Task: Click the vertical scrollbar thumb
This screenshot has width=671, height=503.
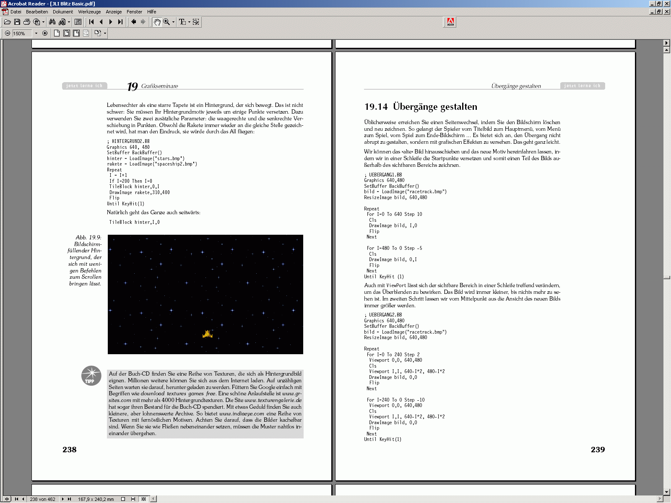Action: pos(667,277)
